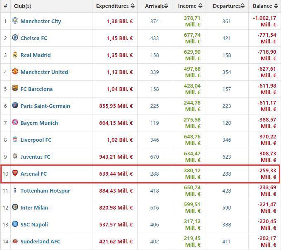Click the Paris Saint-Germain club crest

tap(15, 106)
